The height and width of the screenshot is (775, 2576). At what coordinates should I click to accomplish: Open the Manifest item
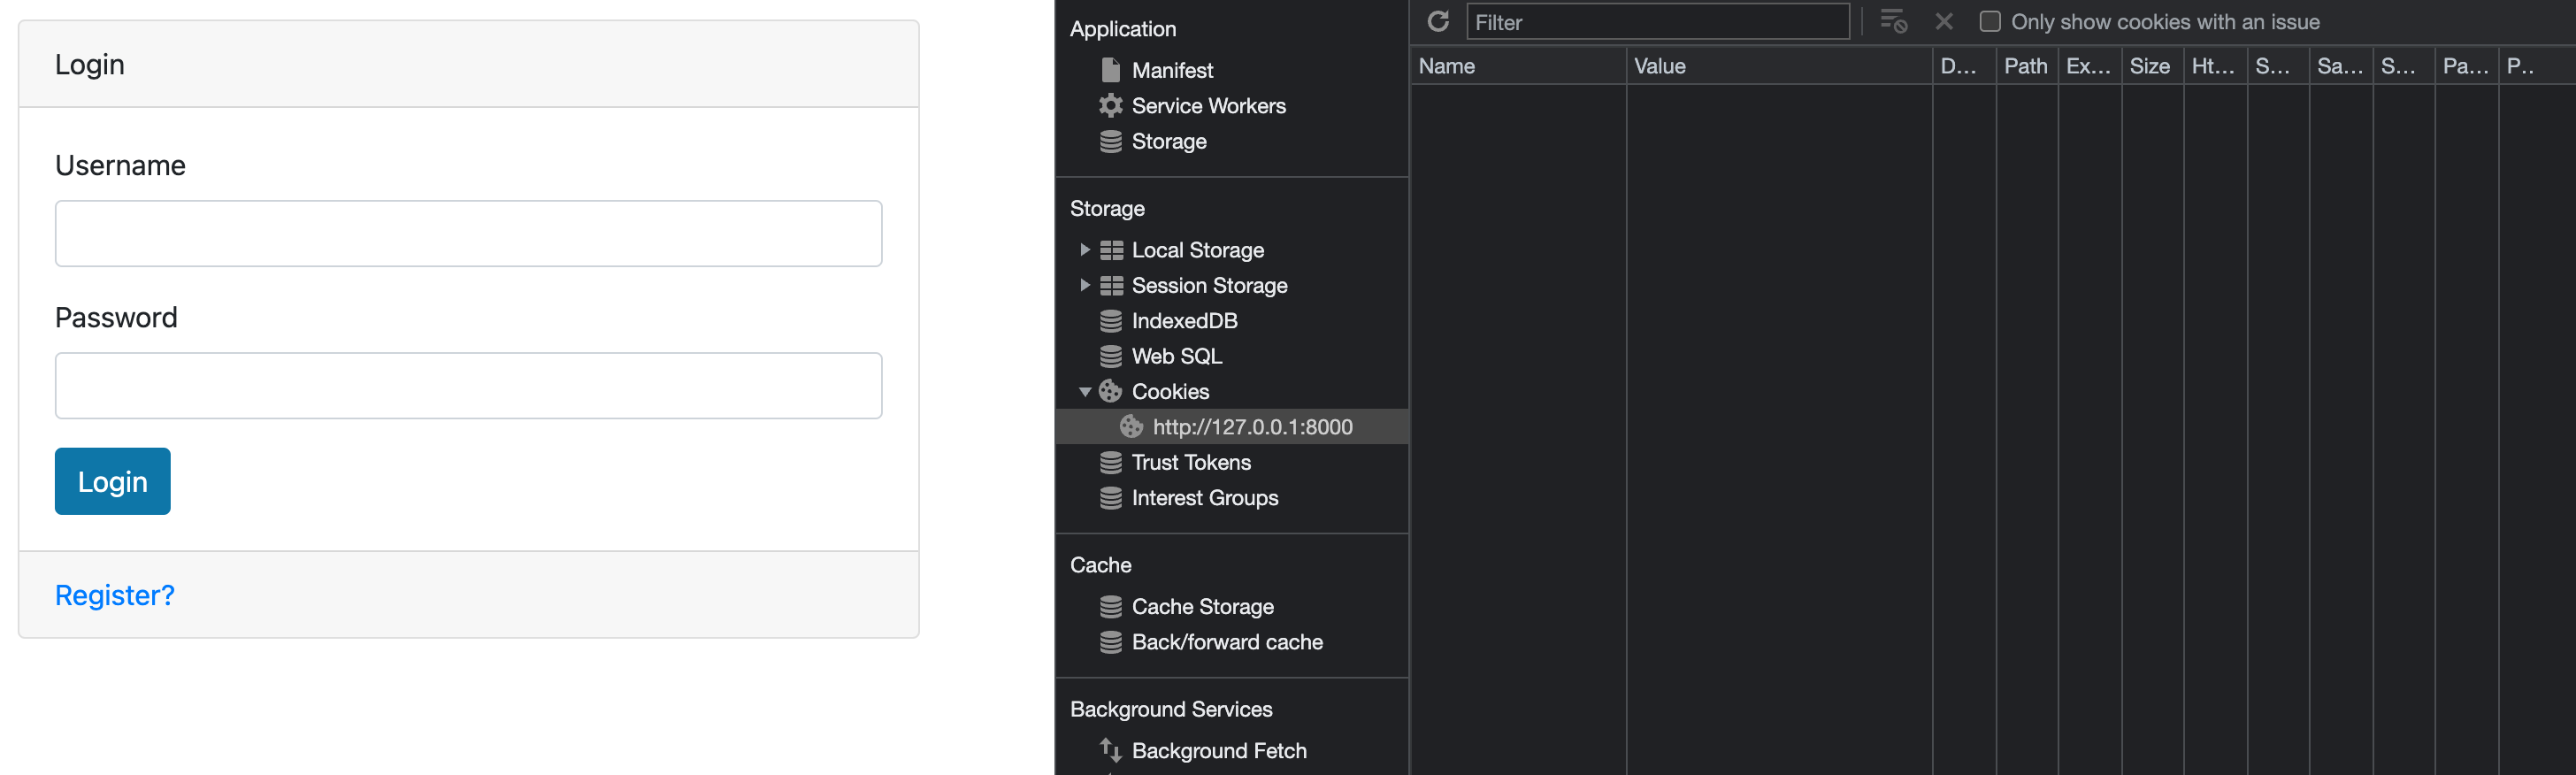[x=1172, y=70]
